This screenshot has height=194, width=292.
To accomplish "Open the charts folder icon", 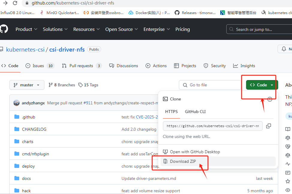I will point(17,141).
